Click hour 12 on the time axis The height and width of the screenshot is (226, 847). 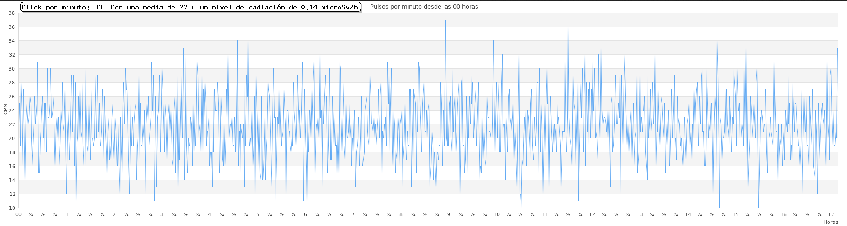[592, 214]
